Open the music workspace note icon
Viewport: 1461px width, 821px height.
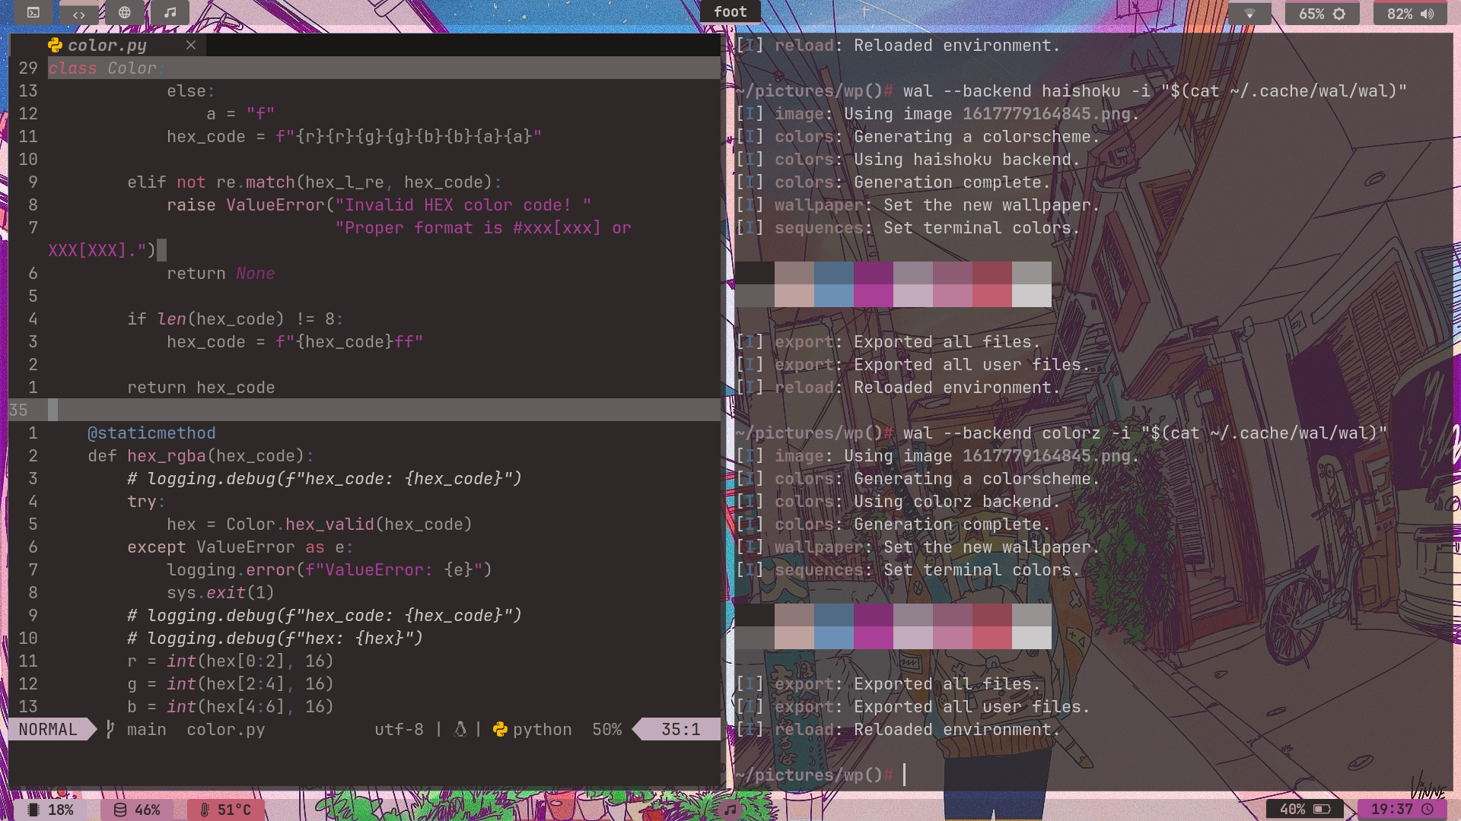tap(170, 13)
